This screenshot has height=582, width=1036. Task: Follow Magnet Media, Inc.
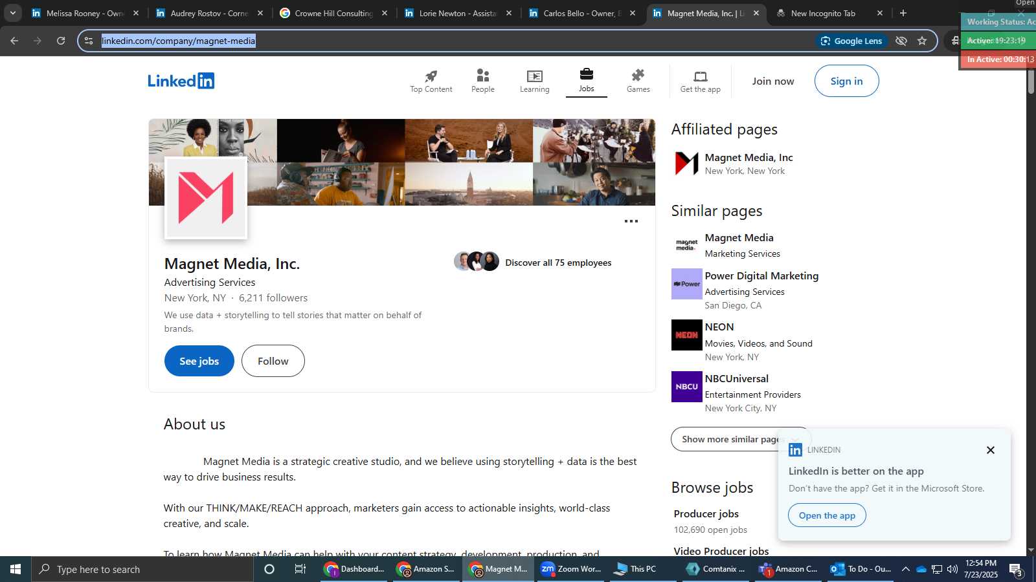273,361
